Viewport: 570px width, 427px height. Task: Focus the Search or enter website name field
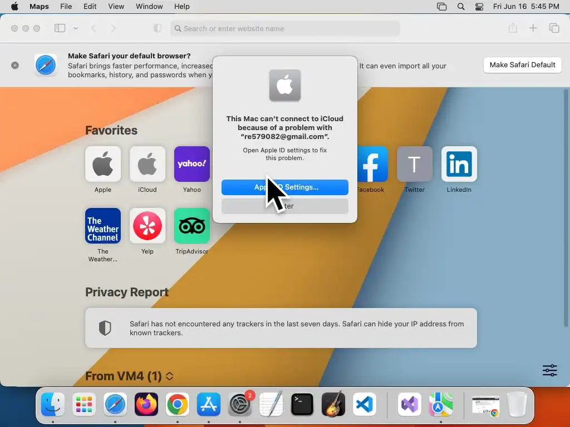(285, 28)
